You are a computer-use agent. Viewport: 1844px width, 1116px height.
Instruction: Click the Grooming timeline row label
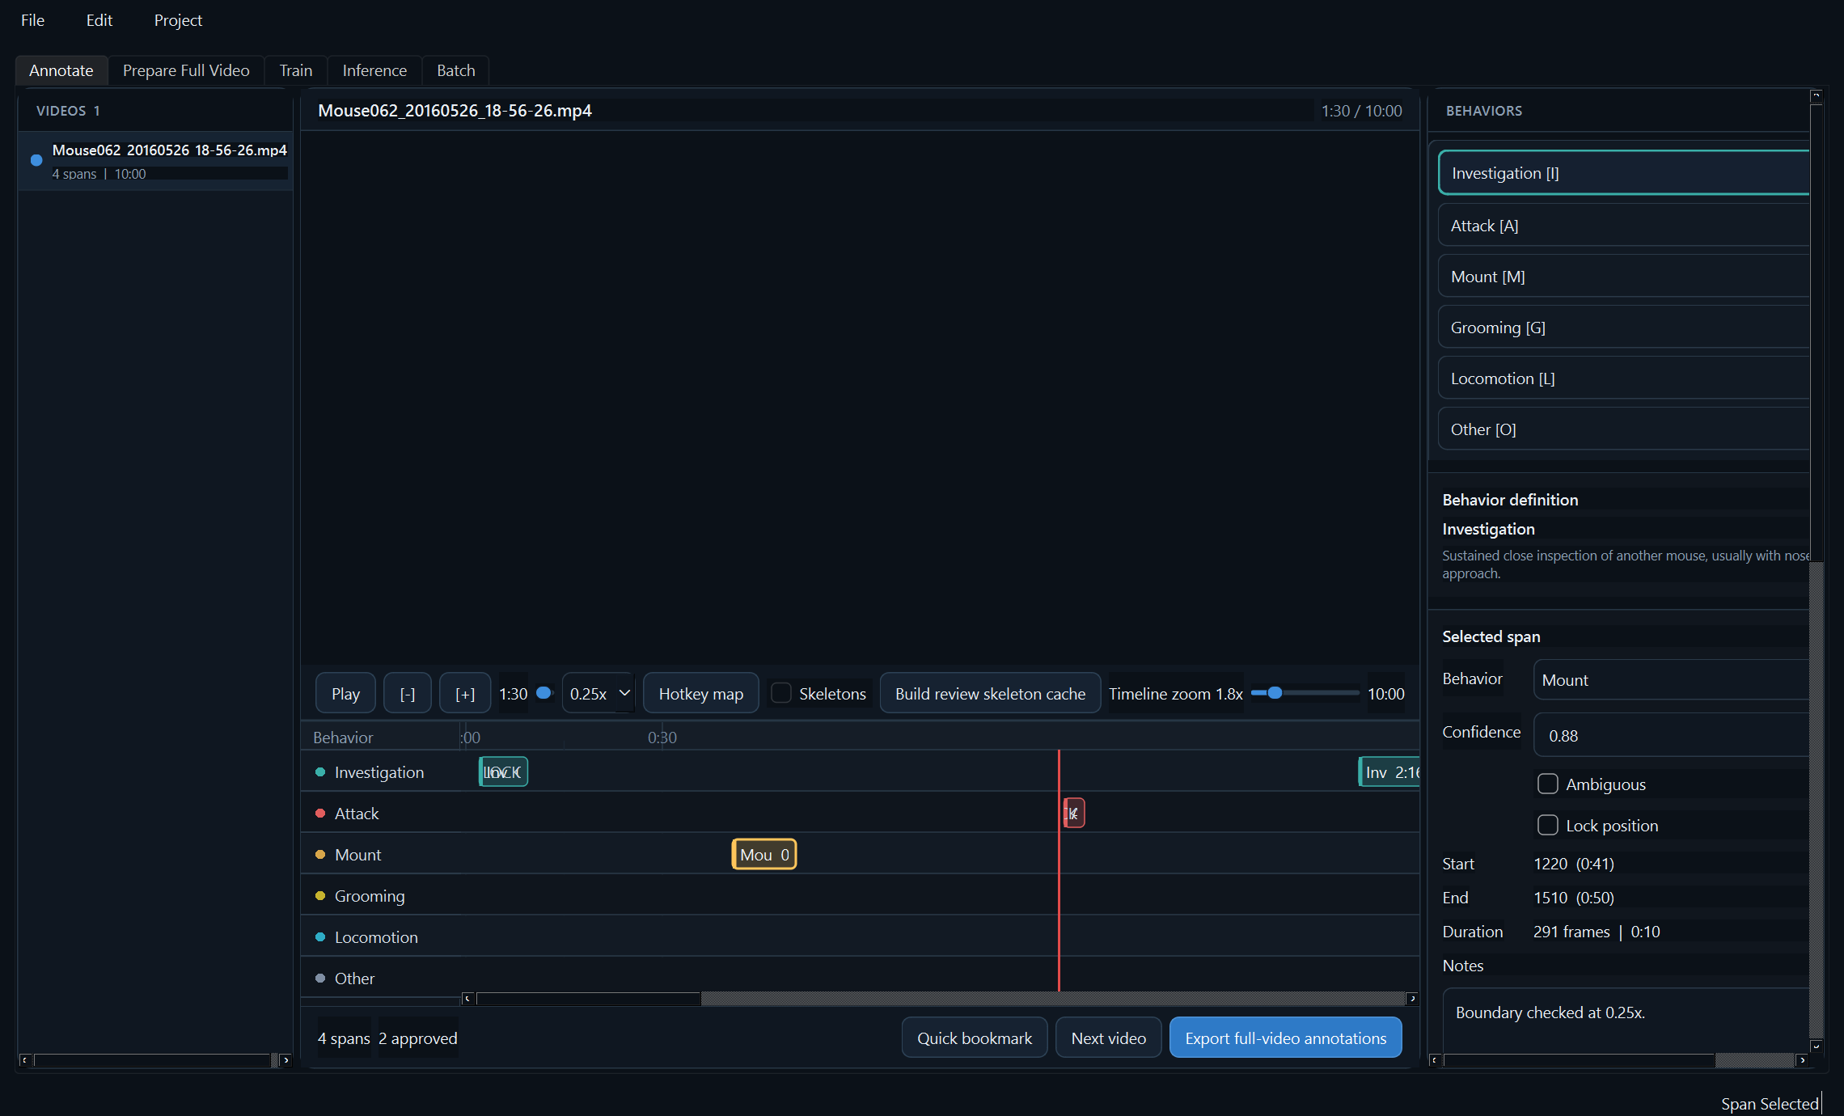pyautogui.click(x=369, y=895)
